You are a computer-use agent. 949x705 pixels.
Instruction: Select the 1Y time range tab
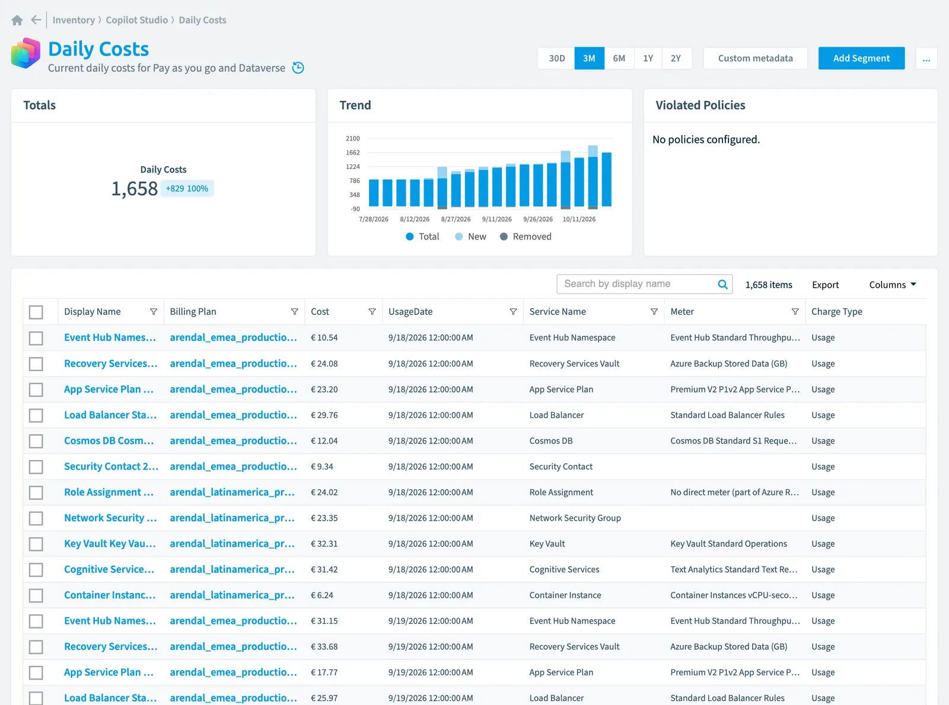click(648, 58)
